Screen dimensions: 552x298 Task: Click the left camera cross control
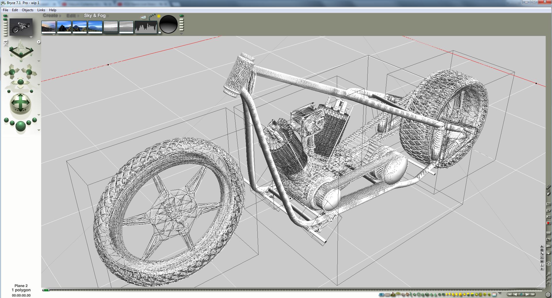[x=12, y=72]
